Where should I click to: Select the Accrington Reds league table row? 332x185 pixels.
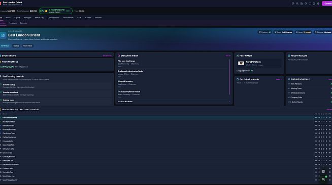[166, 122]
